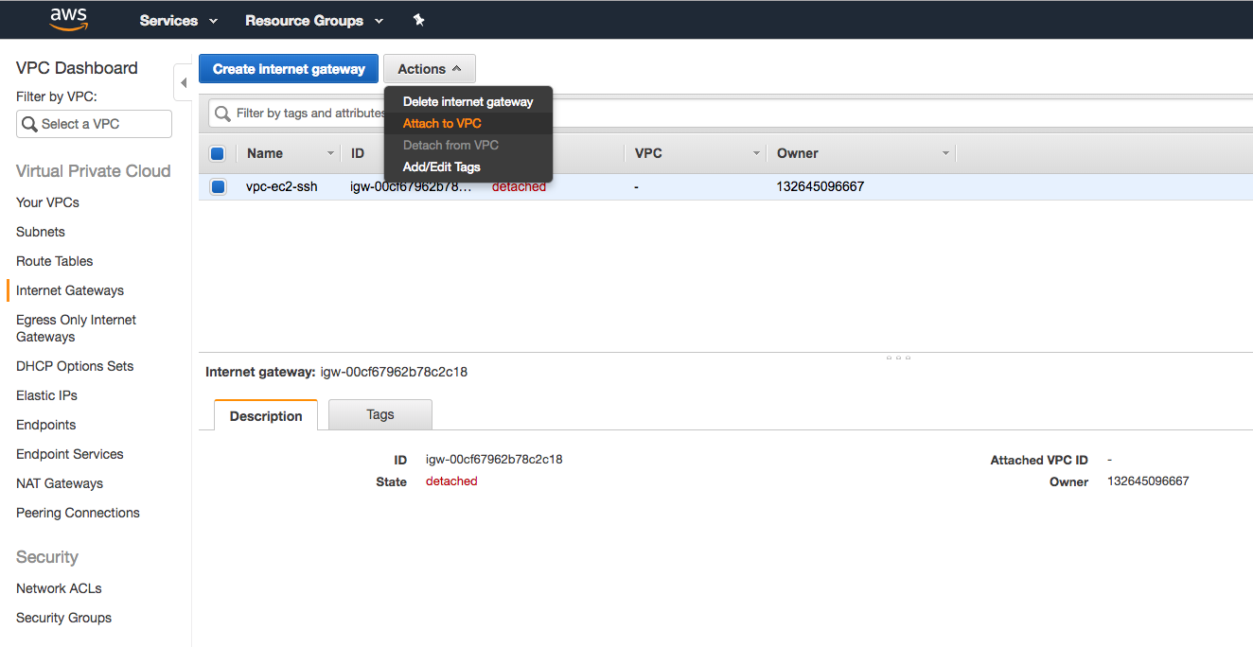Select vpc-ec2-ssh name cell
Image resolution: width=1253 pixels, height=647 pixels.
[282, 186]
